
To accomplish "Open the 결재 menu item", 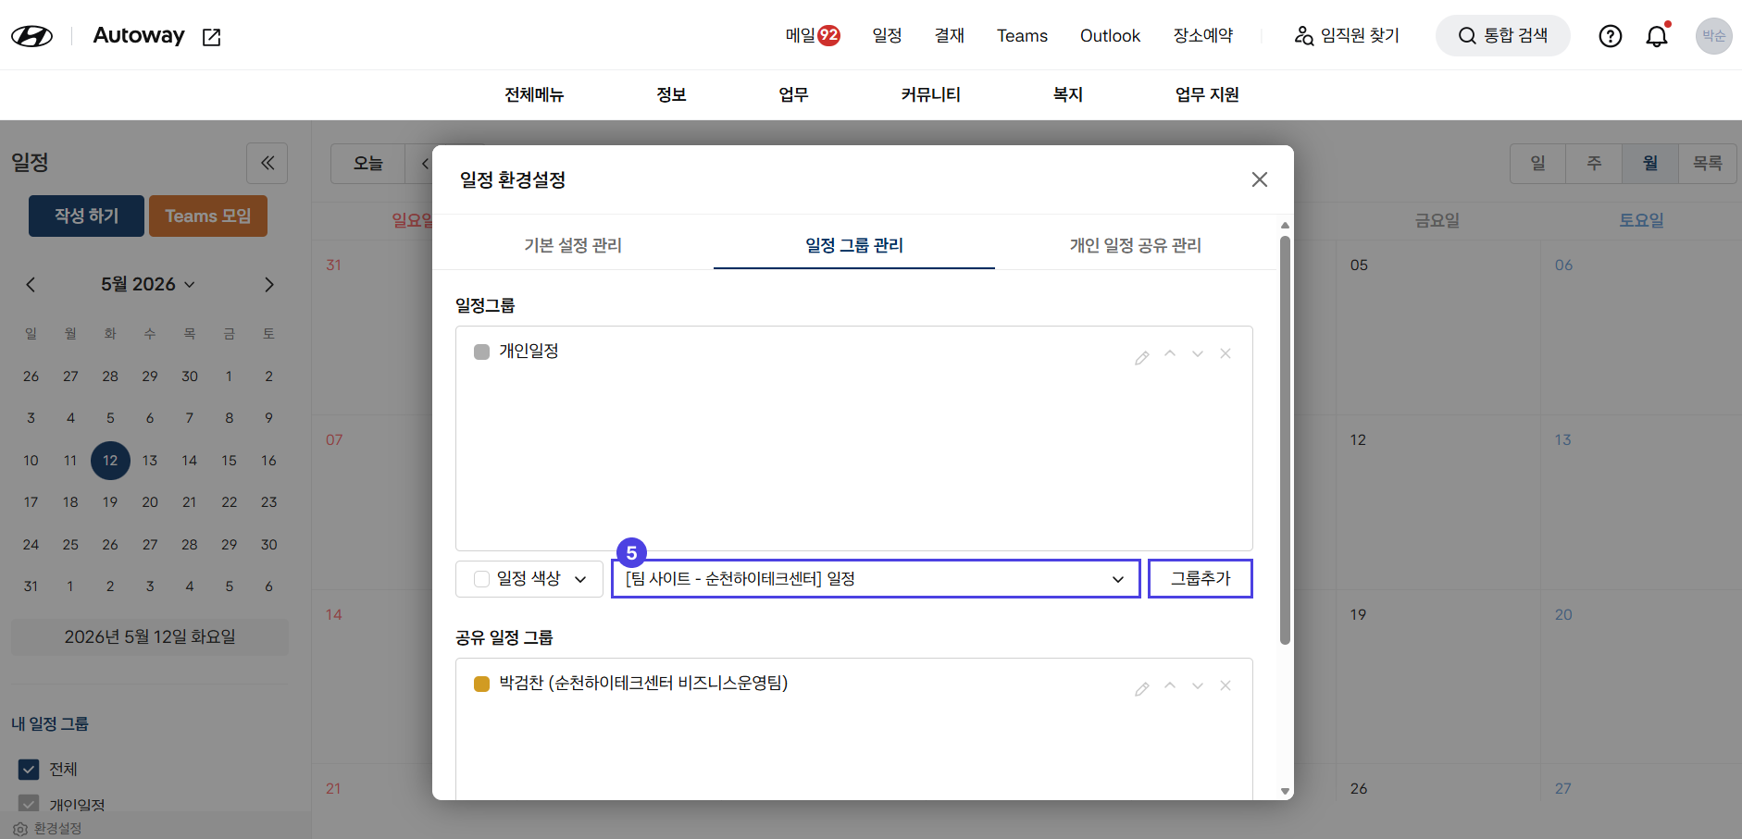I will (950, 36).
